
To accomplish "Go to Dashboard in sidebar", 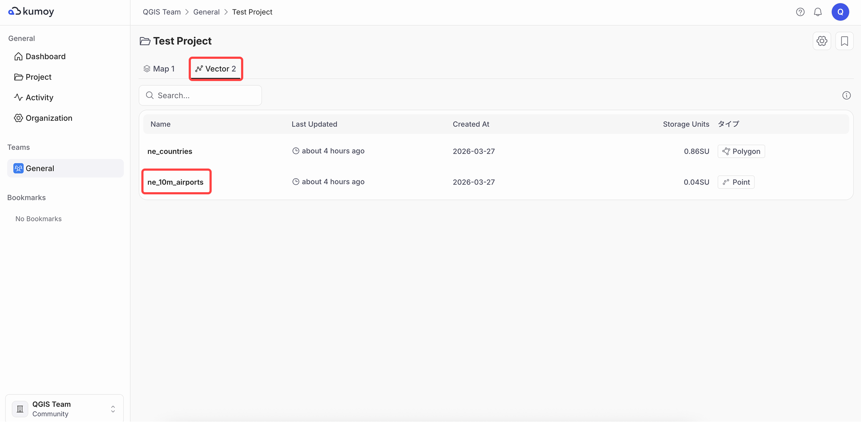I will pyautogui.click(x=45, y=57).
